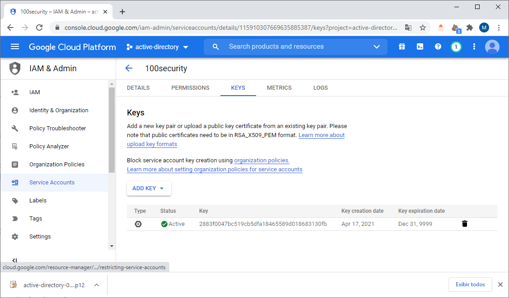Click the help question mark icon

click(x=438, y=47)
